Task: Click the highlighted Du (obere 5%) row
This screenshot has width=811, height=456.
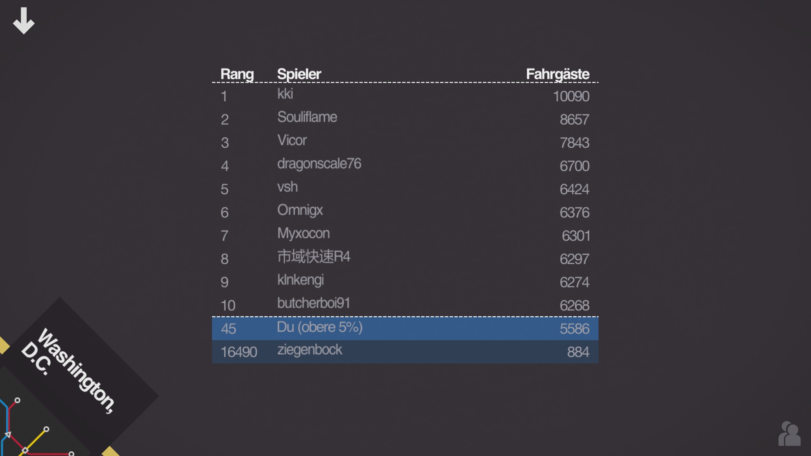Action: (405, 328)
